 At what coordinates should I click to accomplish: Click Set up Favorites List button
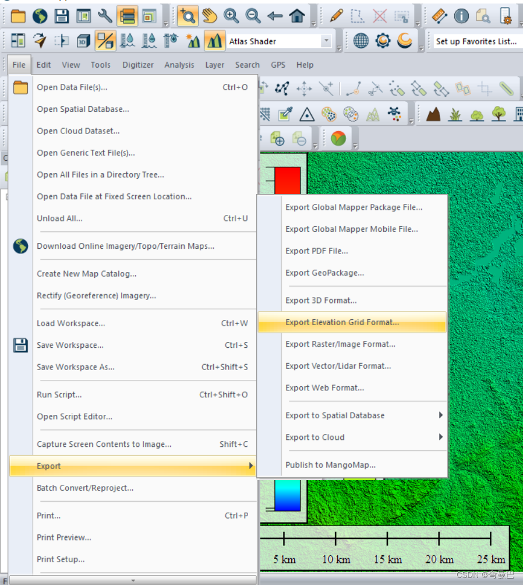476,41
